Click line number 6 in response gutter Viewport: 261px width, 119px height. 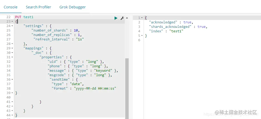pyautogui.click(x=139, y=40)
